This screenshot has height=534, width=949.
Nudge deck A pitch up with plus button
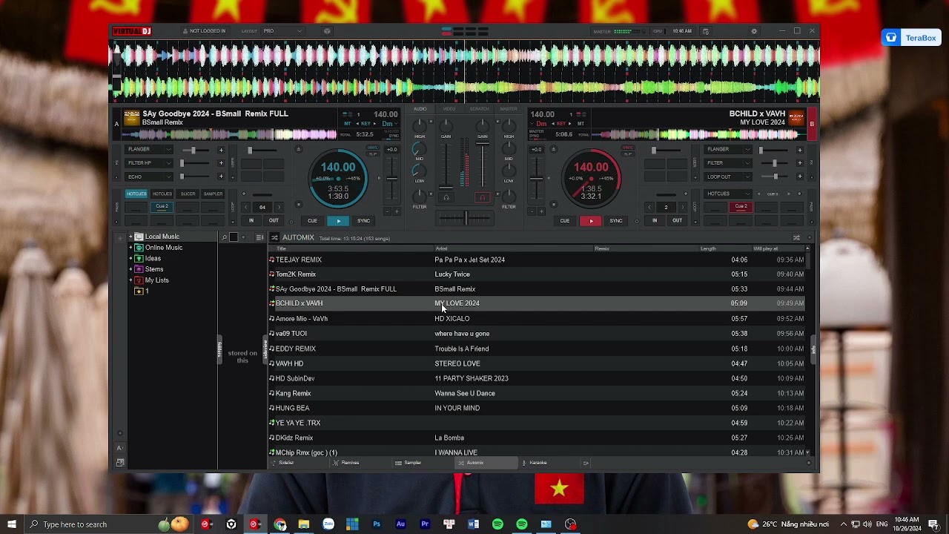pos(397,211)
